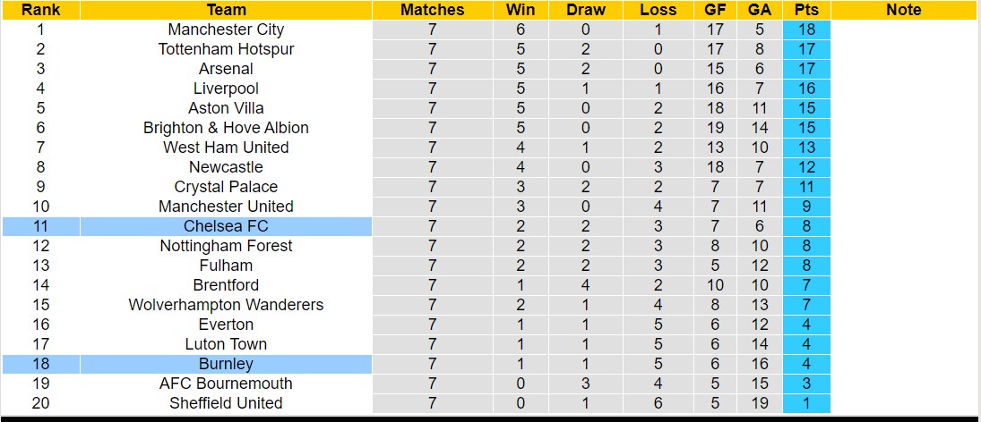Click Manchester City's 18 points cell

coord(806,30)
